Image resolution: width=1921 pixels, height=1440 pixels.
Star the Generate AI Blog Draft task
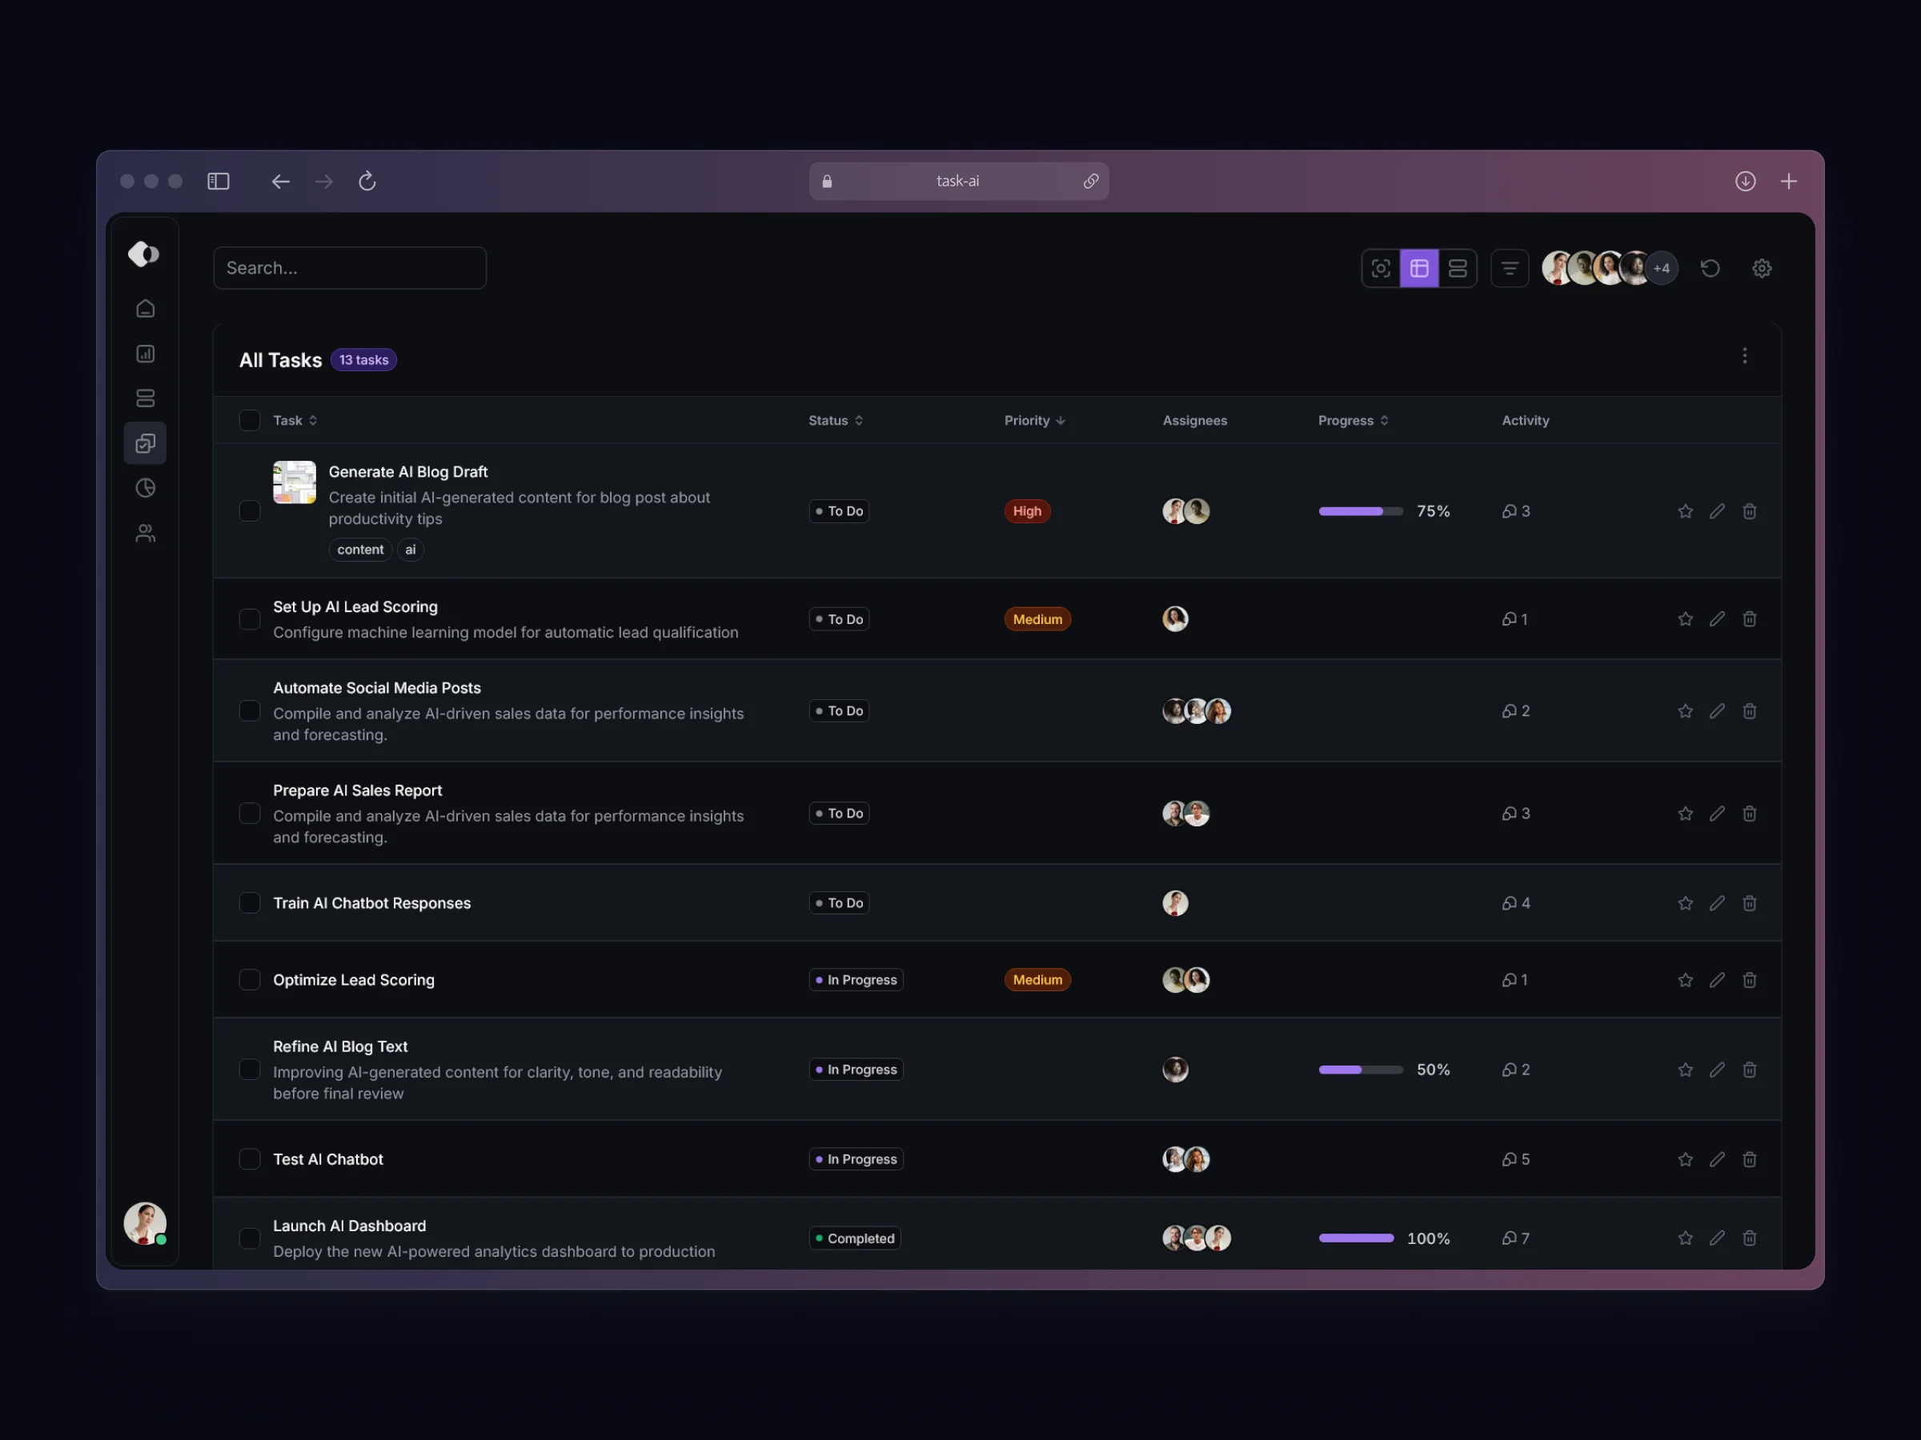(x=1685, y=511)
